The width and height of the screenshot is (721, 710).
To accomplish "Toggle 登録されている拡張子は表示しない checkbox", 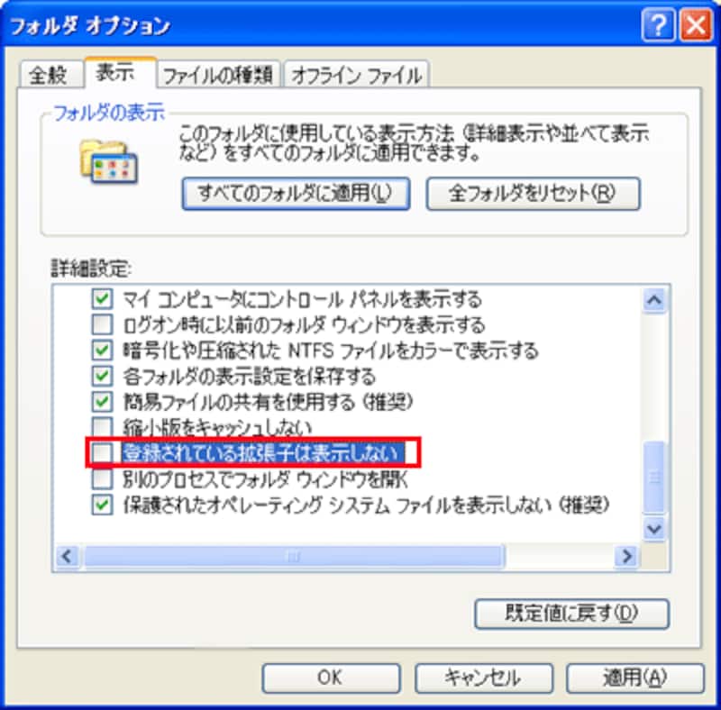I will tap(102, 453).
